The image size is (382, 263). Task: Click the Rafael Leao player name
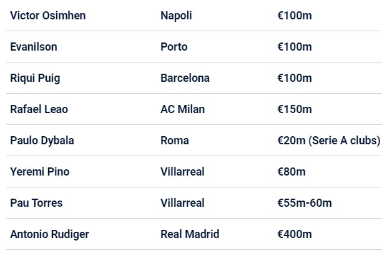point(39,109)
